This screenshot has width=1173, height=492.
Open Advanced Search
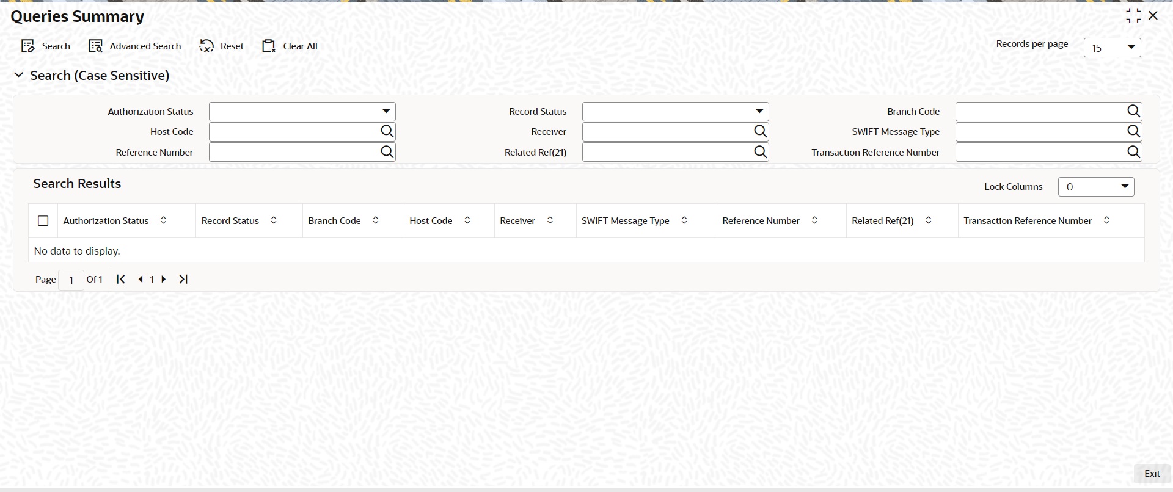[135, 46]
